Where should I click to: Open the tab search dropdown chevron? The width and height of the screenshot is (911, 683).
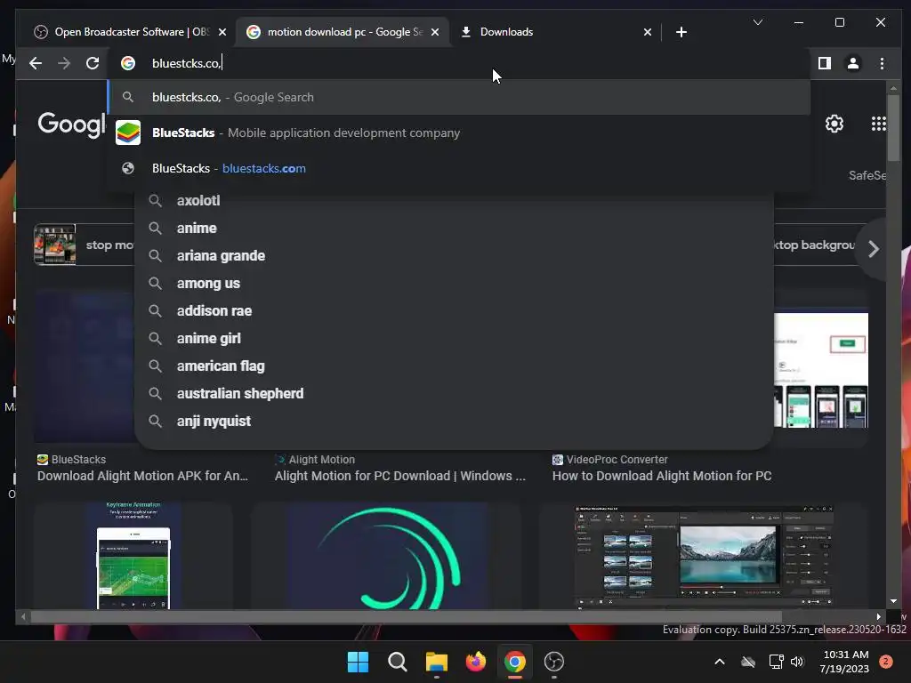pos(758,22)
